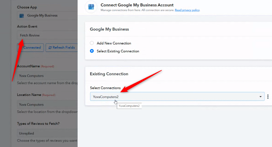Screen dimensions: 272x147
Task: Open the Choose App field showing Google My Business
Action: 47,16
